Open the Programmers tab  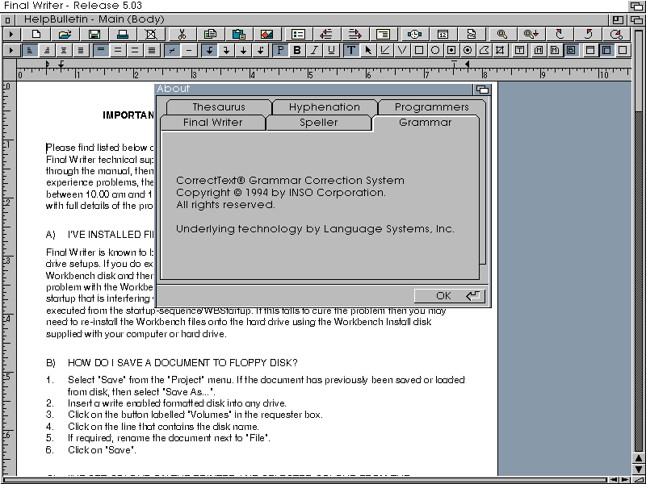tap(432, 107)
